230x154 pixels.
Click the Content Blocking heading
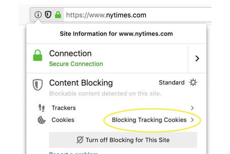(81, 83)
